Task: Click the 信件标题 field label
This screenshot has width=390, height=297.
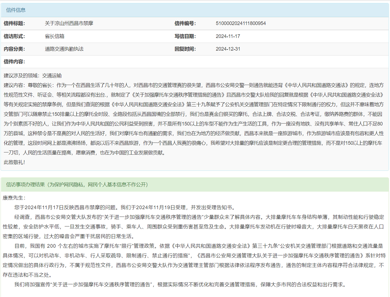Action: (x=14, y=23)
